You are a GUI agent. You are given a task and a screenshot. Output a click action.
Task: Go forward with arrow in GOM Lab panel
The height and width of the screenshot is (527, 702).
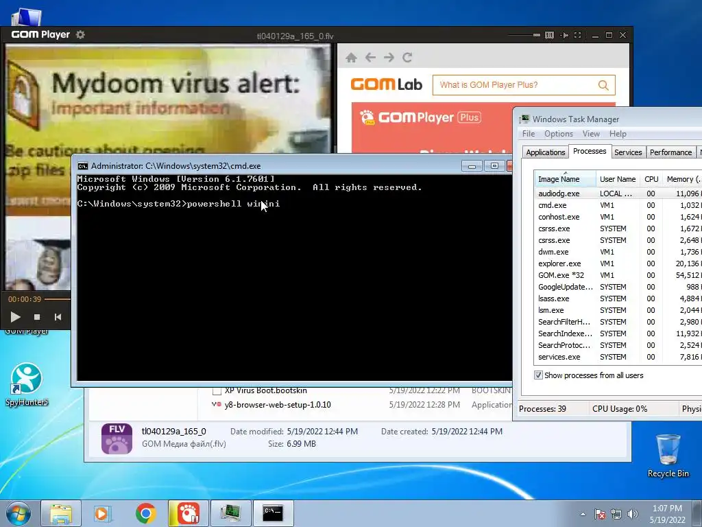389,58
